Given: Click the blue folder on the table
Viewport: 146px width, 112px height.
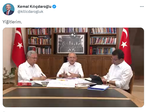Looking at the screenshot, I should tap(98, 88).
